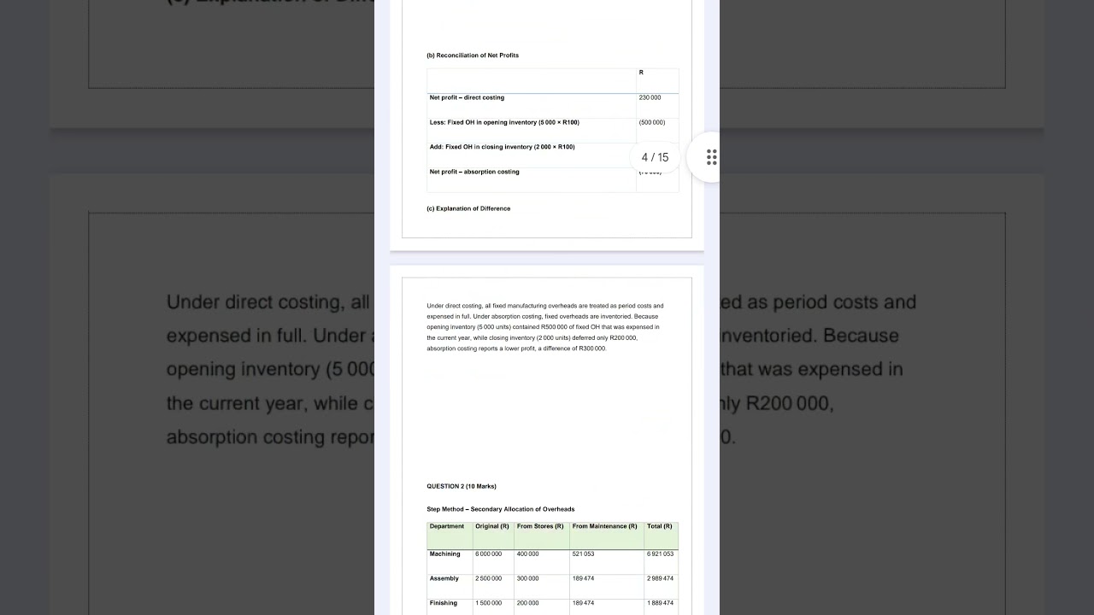
Task: Click the closing inventory Fixed OH row label
Action: point(502,147)
